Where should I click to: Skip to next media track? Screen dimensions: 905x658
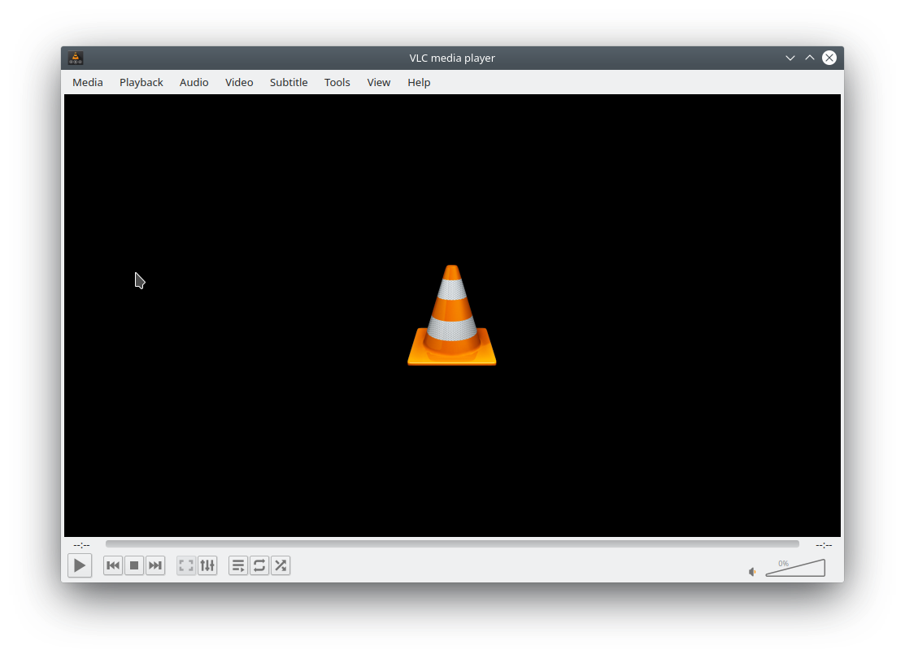point(154,565)
